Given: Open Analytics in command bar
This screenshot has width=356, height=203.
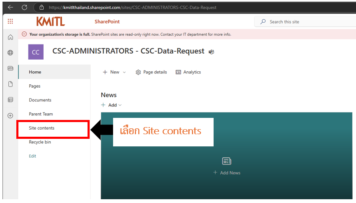Looking at the screenshot, I should point(188,72).
